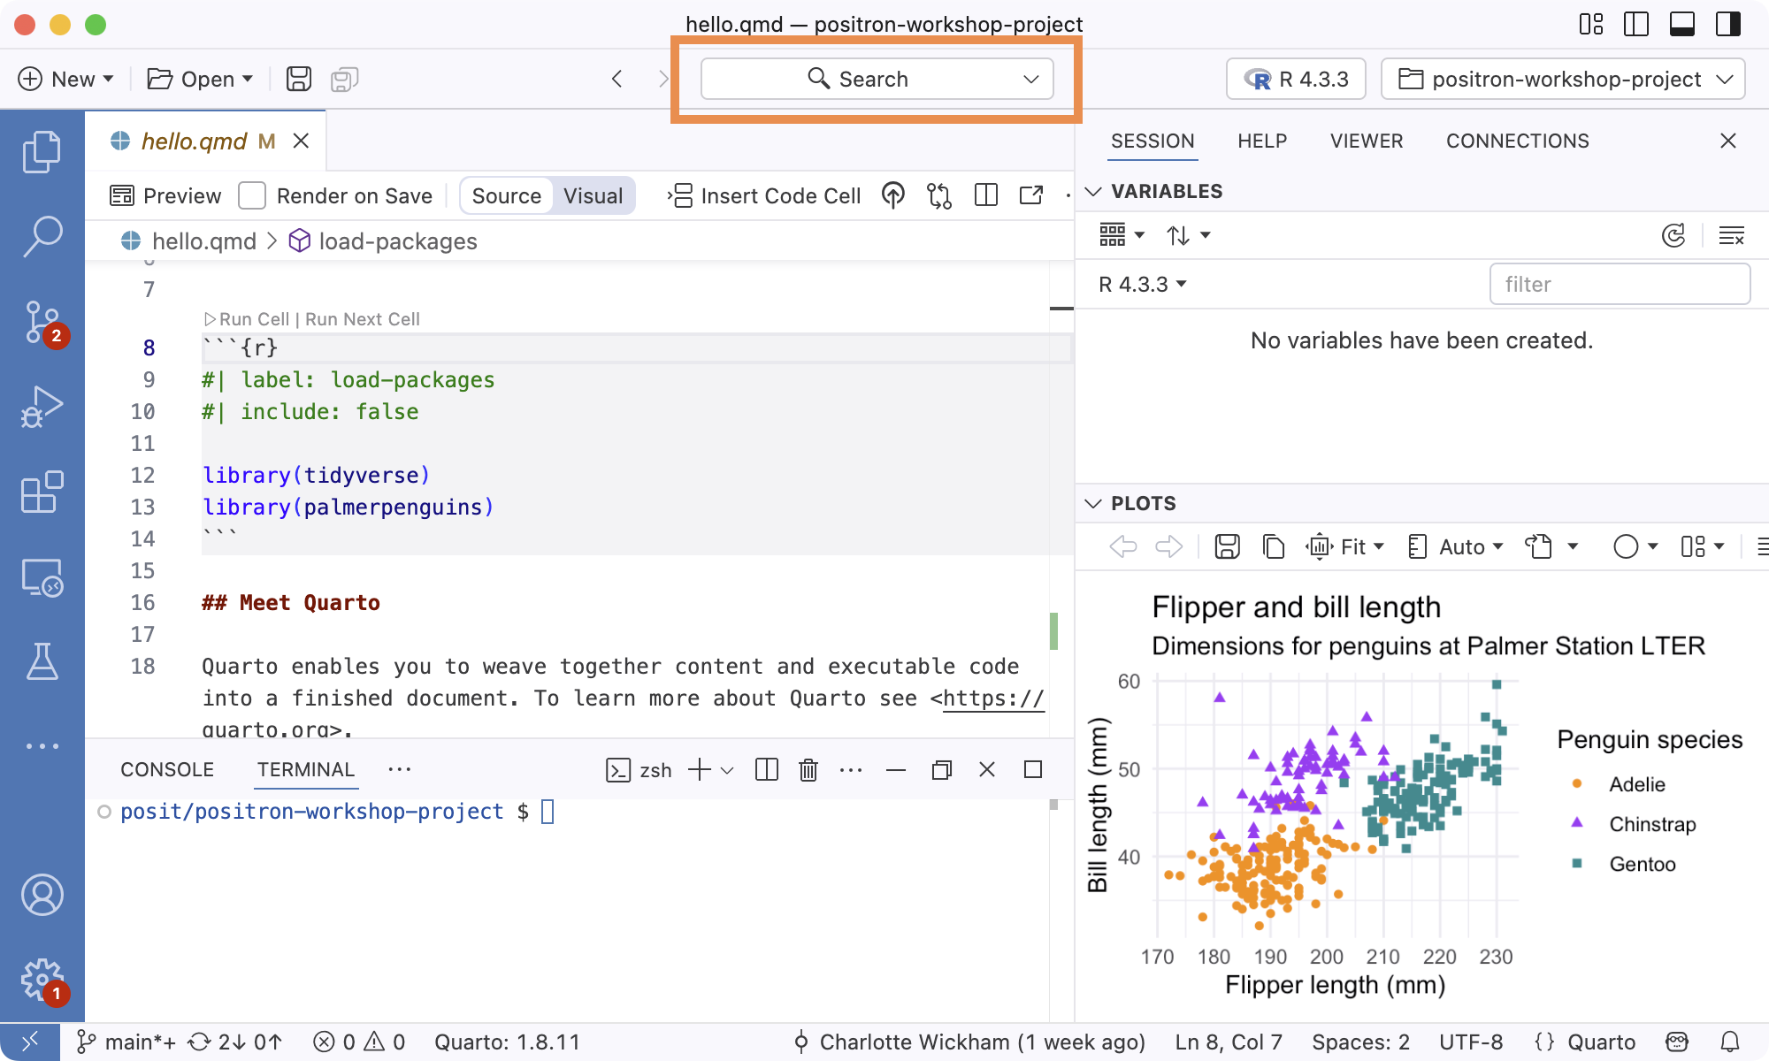Open the Remote Explorer view
The image size is (1769, 1061).
pos(42,577)
